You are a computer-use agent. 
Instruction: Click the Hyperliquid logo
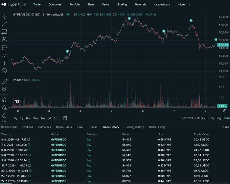click(14, 4)
